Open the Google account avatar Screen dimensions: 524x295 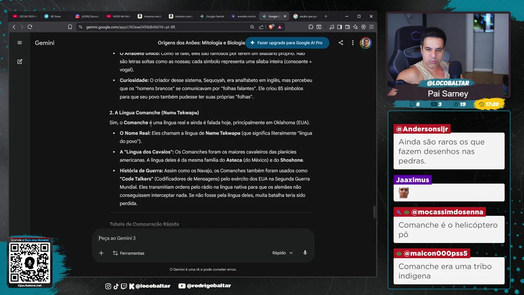click(x=366, y=43)
